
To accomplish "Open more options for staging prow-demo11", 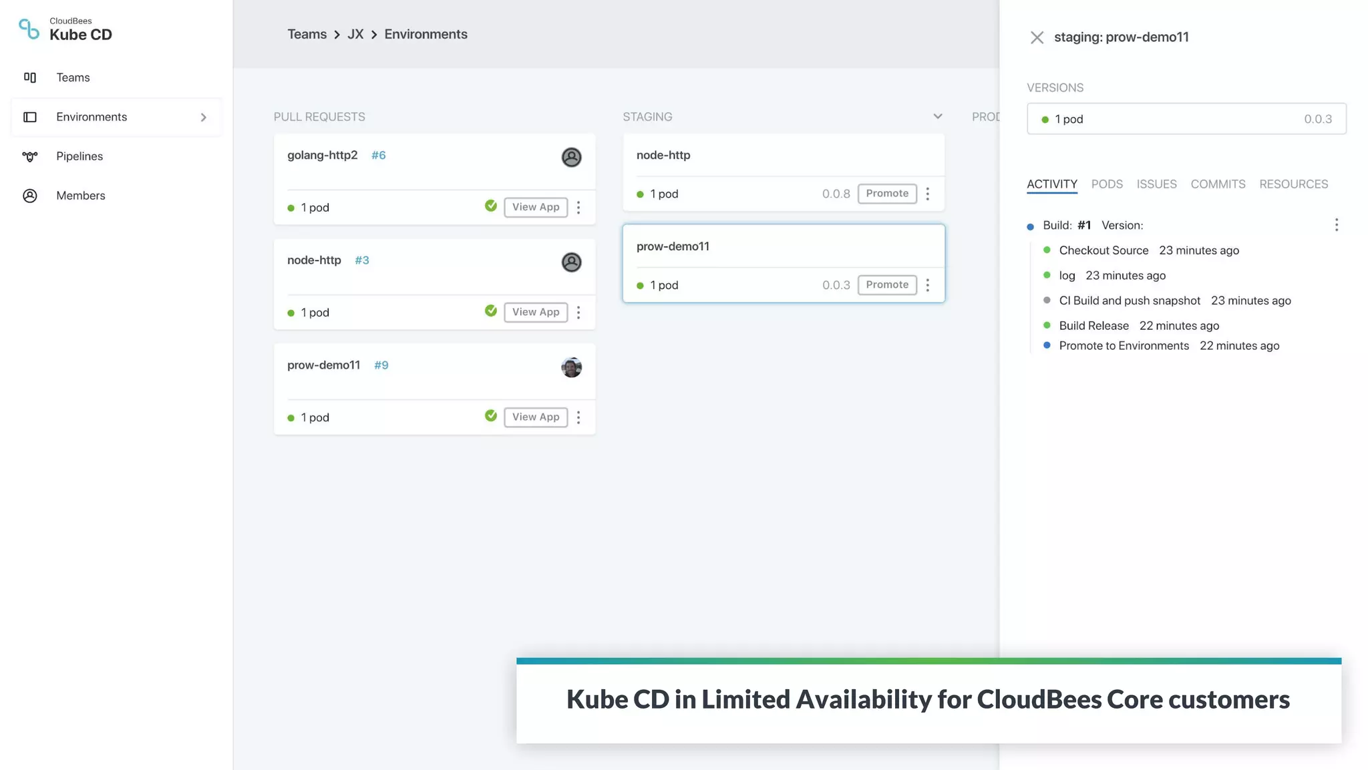I will tap(928, 285).
